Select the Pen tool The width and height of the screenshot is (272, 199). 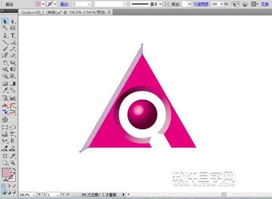[x=5, y=35]
